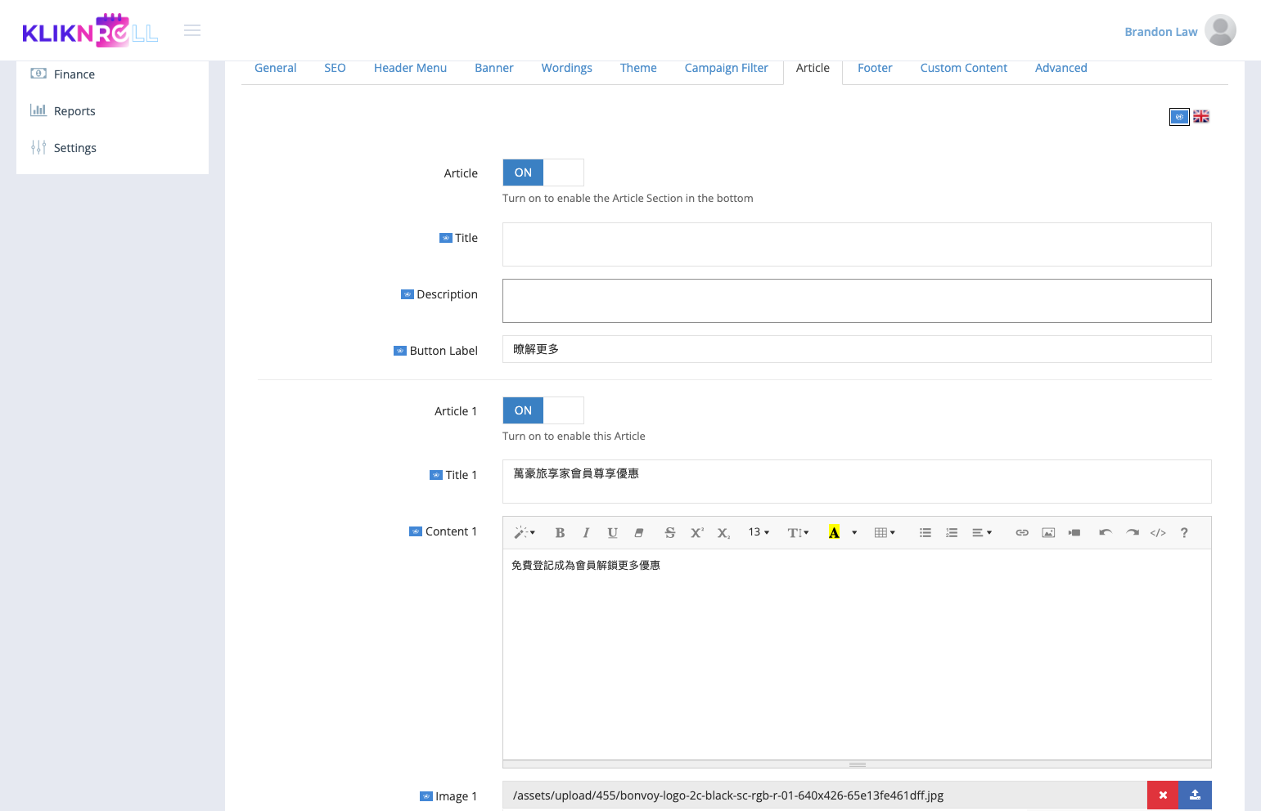This screenshot has width=1261, height=811.
Task: Open editor help question mark
Action: click(1184, 533)
